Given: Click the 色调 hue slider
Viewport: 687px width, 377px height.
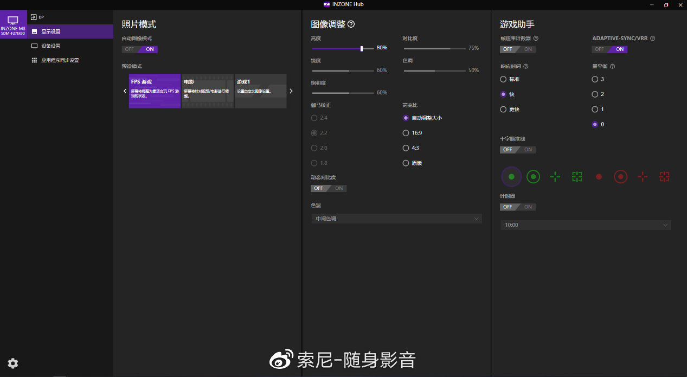Looking at the screenshot, I should coord(434,71).
